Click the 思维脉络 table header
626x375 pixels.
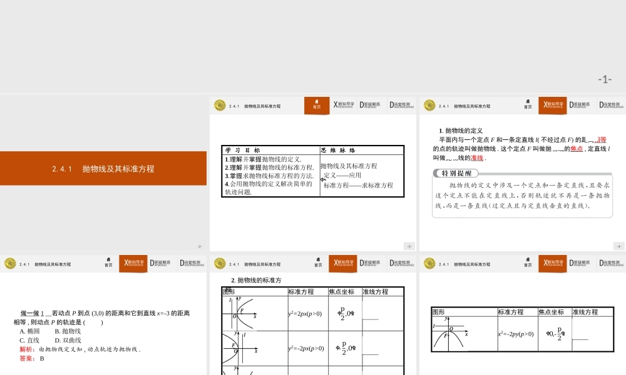(x=338, y=150)
